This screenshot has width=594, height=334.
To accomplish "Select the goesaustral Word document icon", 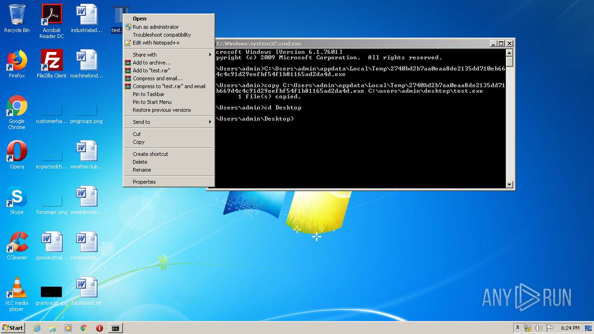I will (52, 246).
